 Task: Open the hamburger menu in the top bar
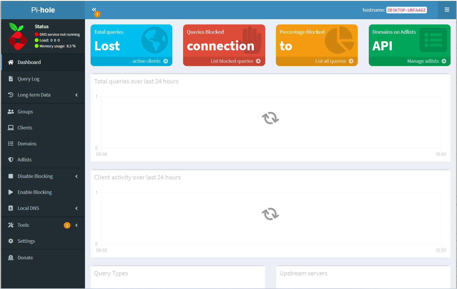447,10
